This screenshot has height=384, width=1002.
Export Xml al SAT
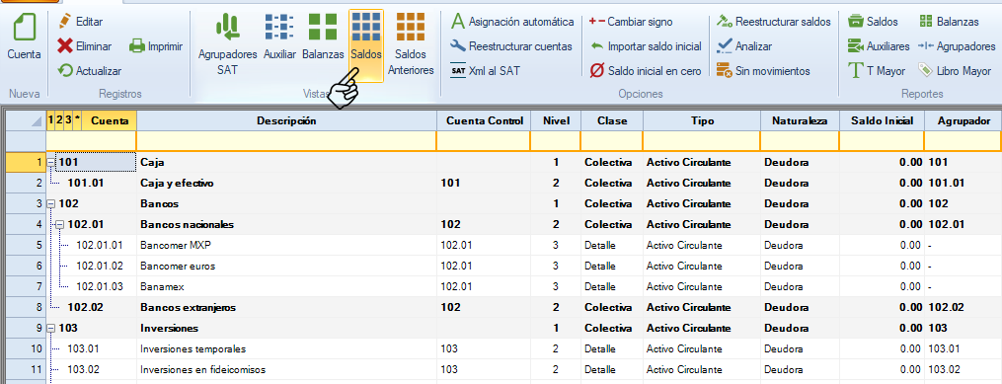tap(485, 71)
